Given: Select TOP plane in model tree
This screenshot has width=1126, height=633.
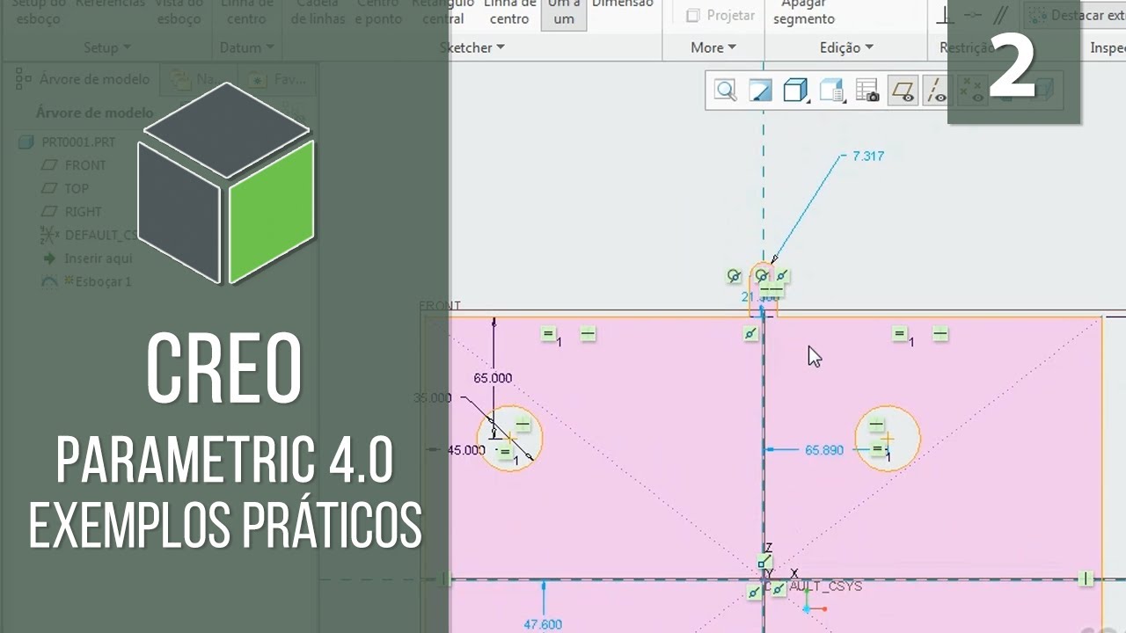Looking at the screenshot, I should coord(65,188).
